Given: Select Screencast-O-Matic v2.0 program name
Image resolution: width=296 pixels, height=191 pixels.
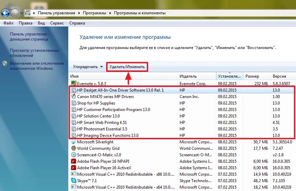Looking at the screenshot, I should (x=99, y=155).
